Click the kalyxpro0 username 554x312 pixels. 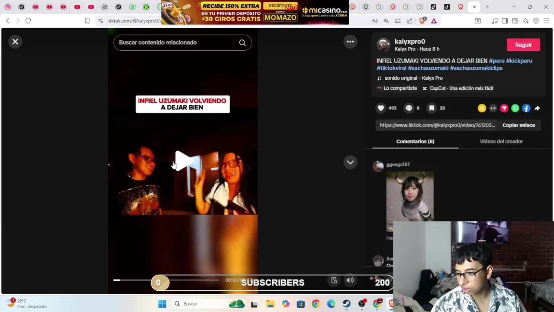click(x=409, y=42)
